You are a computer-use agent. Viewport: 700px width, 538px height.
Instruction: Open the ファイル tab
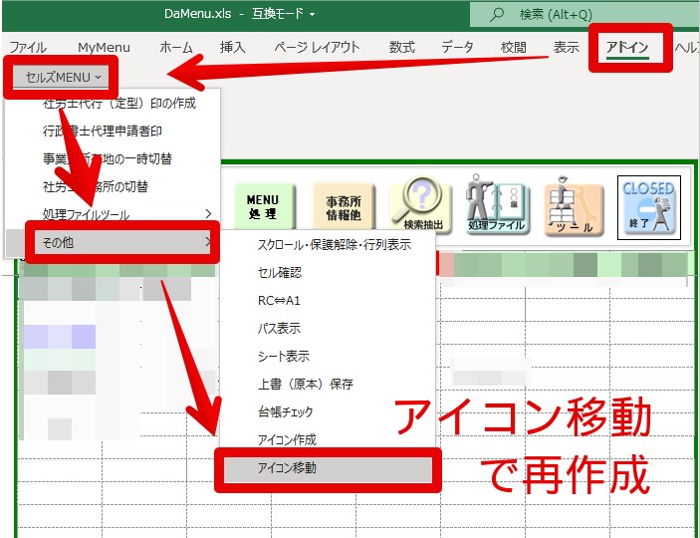tap(28, 47)
